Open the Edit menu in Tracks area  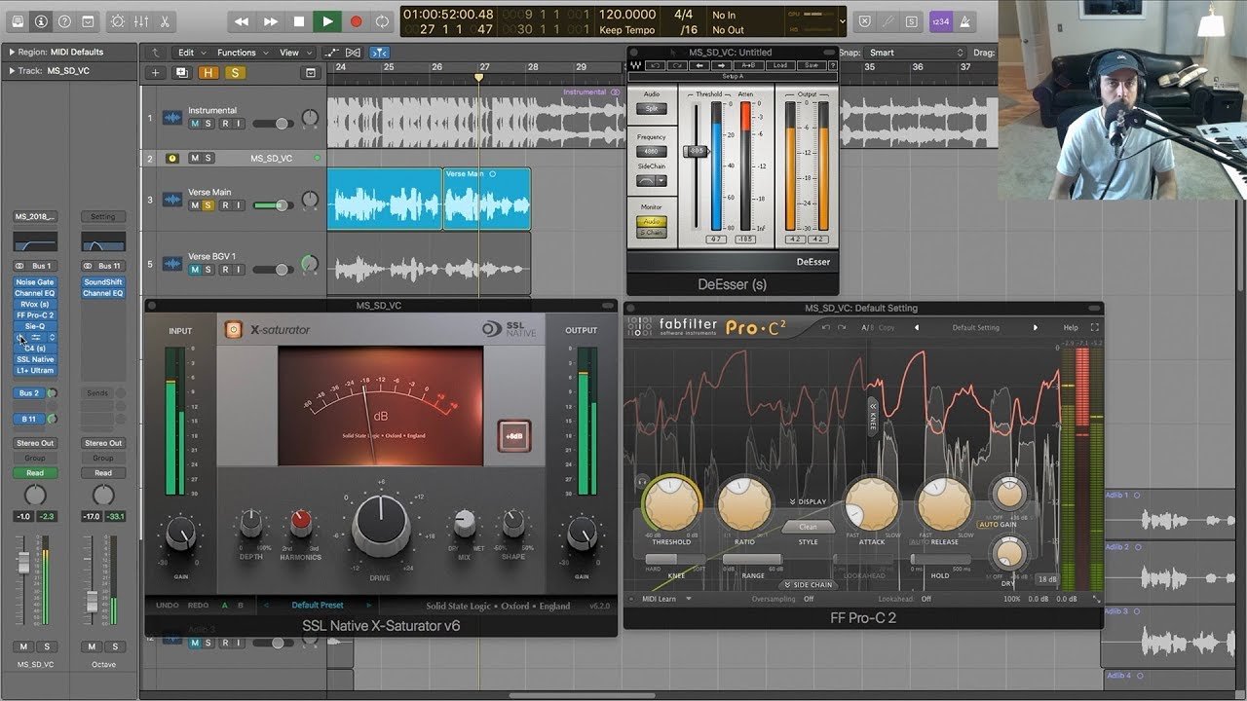click(190, 53)
